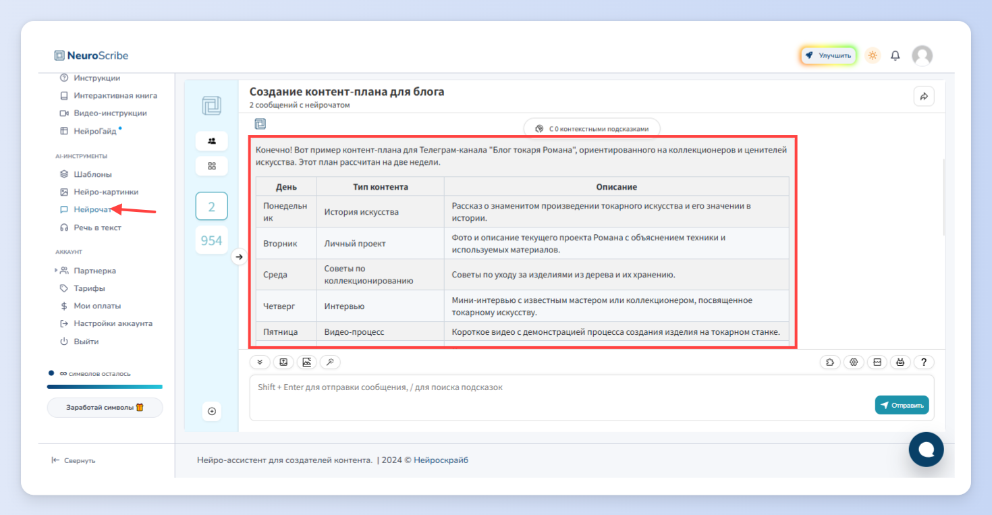Click the table cell 'Среда'
The height and width of the screenshot is (515, 992).
click(286, 275)
